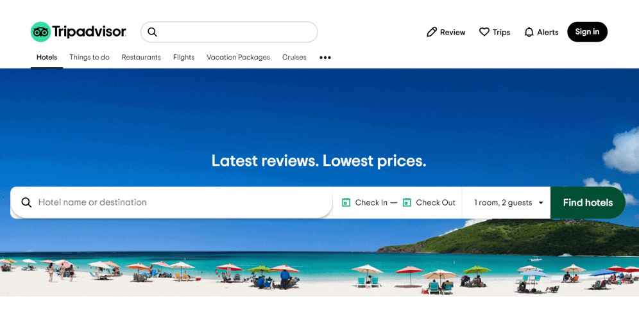
Task: Focus the Hotel name or destination field
Action: [171, 202]
